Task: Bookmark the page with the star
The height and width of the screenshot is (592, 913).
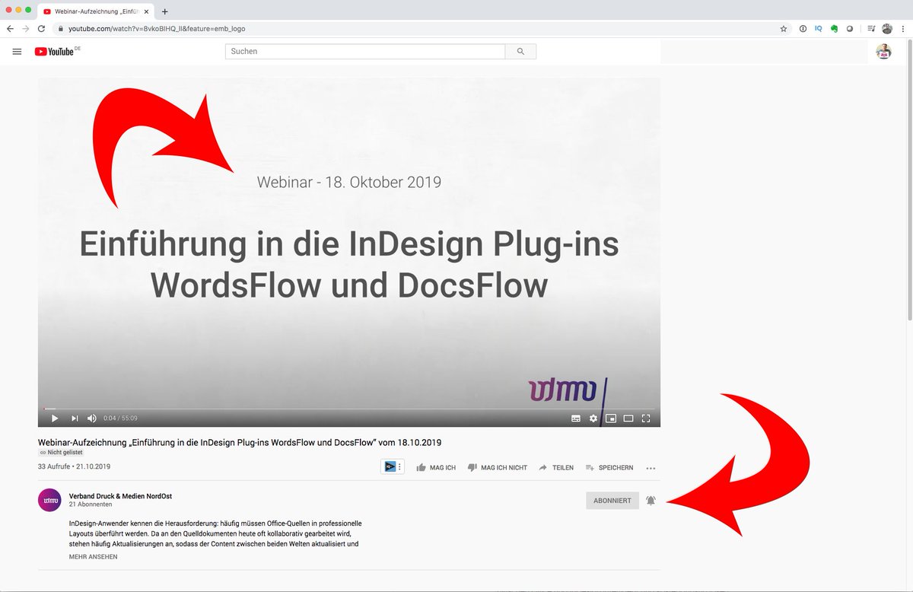Action: [784, 28]
